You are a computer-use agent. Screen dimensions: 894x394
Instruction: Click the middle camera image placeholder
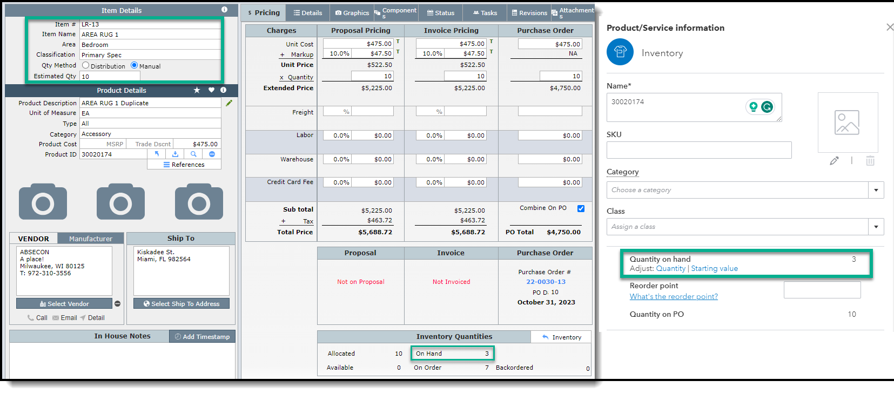coord(120,202)
